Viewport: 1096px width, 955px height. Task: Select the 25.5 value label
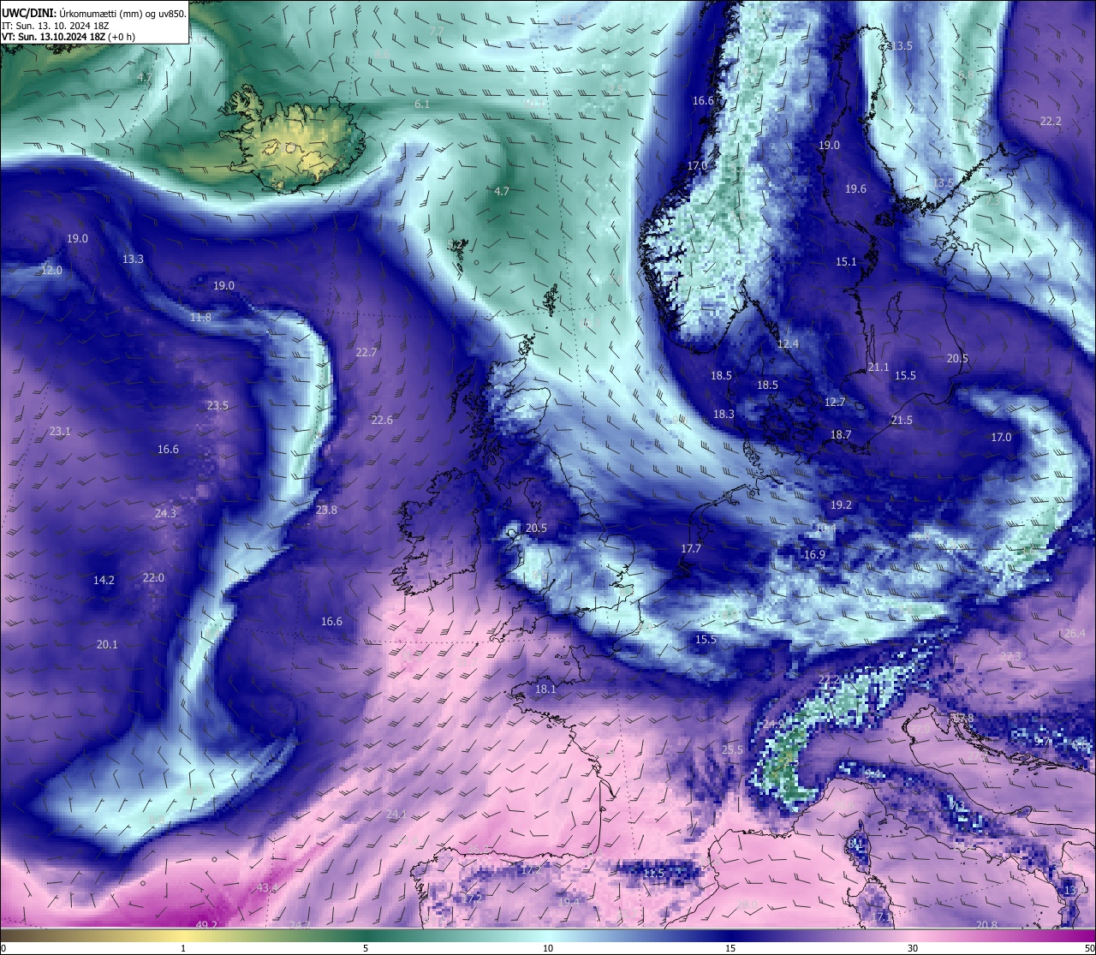click(x=732, y=749)
